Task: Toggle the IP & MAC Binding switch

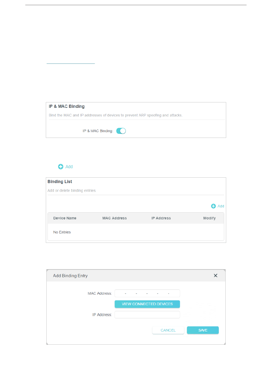Action: point(121,131)
